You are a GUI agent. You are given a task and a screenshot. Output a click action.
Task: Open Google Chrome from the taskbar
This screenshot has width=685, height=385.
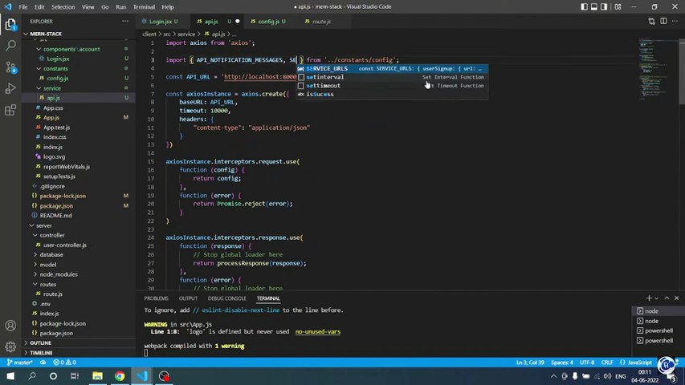[x=120, y=376]
